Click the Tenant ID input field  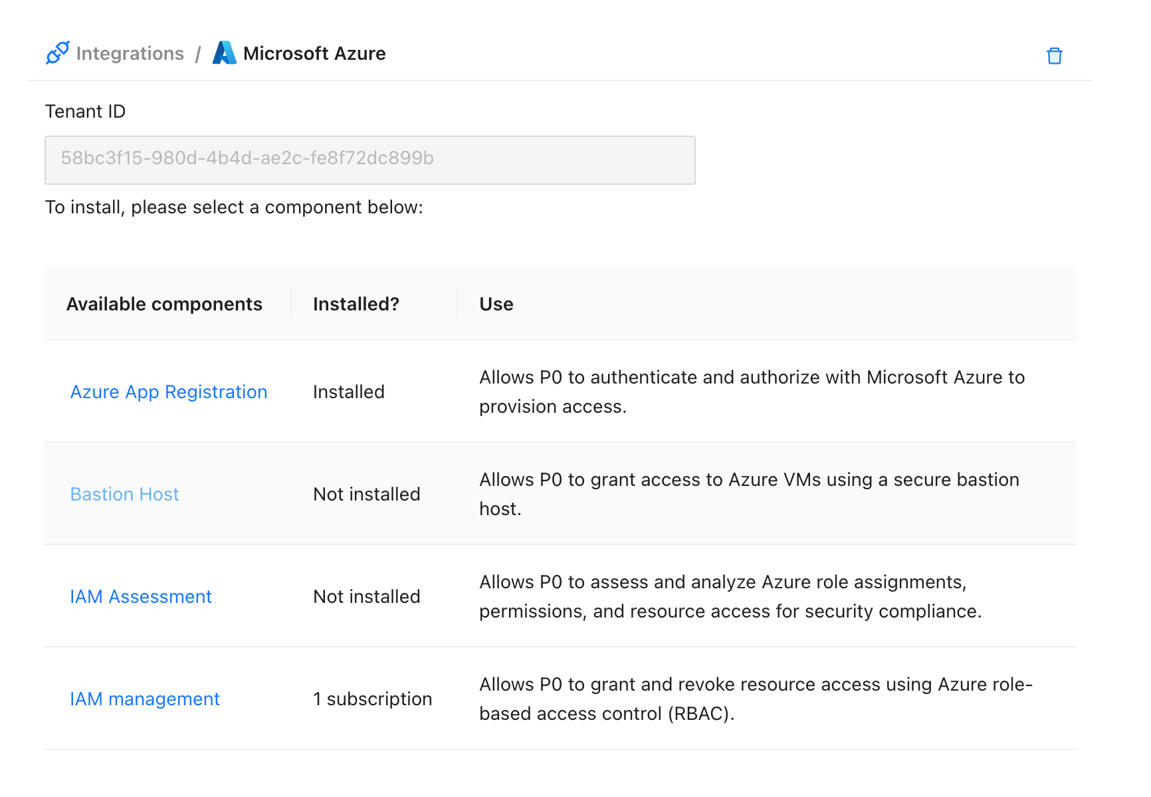click(x=369, y=160)
